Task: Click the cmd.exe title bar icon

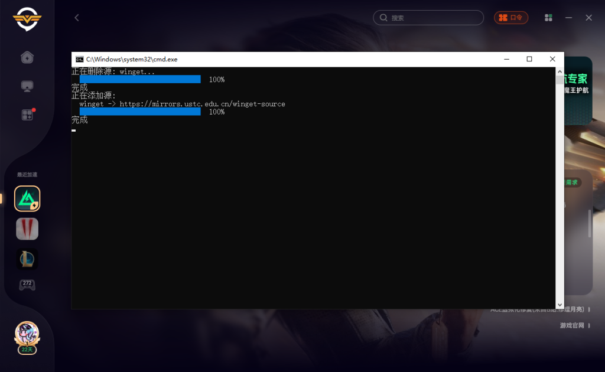Action: pos(79,59)
